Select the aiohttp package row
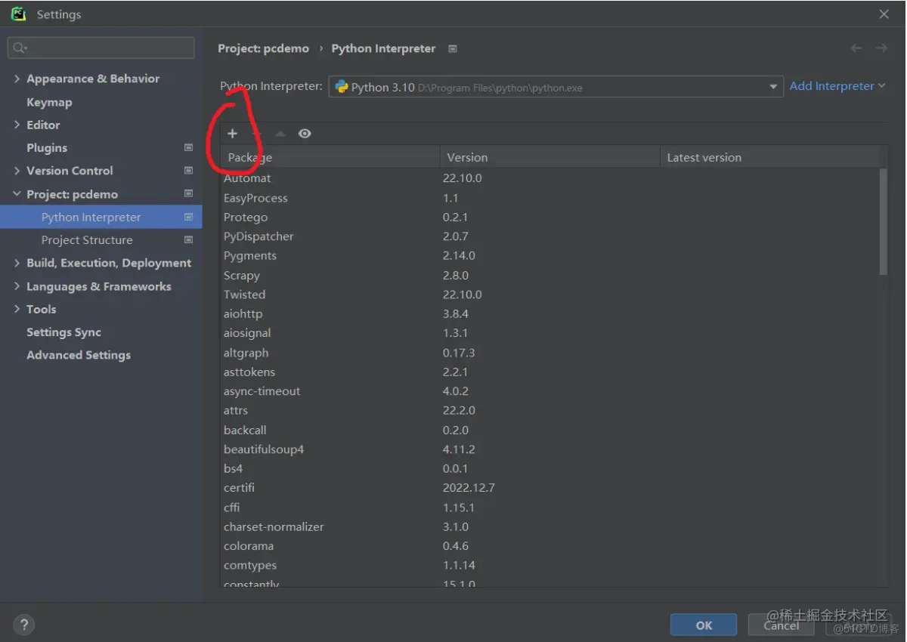The image size is (907, 642). (x=549, y=313)
